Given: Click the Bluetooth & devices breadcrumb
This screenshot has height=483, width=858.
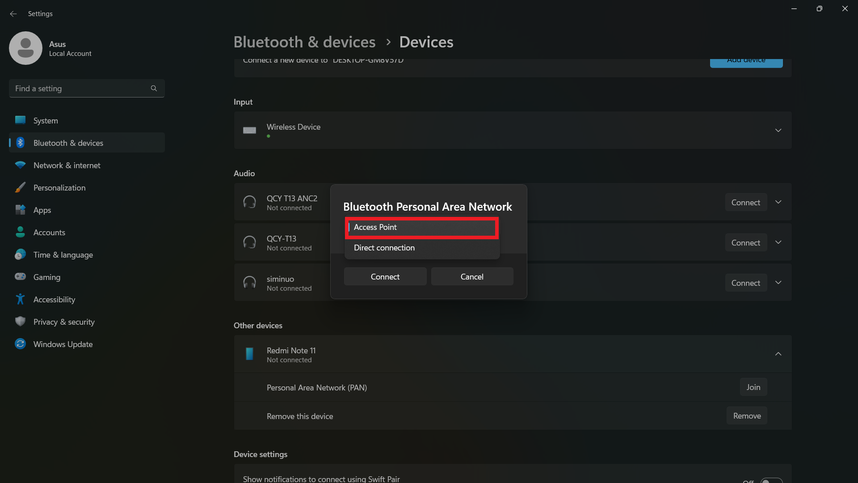Looking at the screenshot, I should pyautogui.click(x=304, y=42).
